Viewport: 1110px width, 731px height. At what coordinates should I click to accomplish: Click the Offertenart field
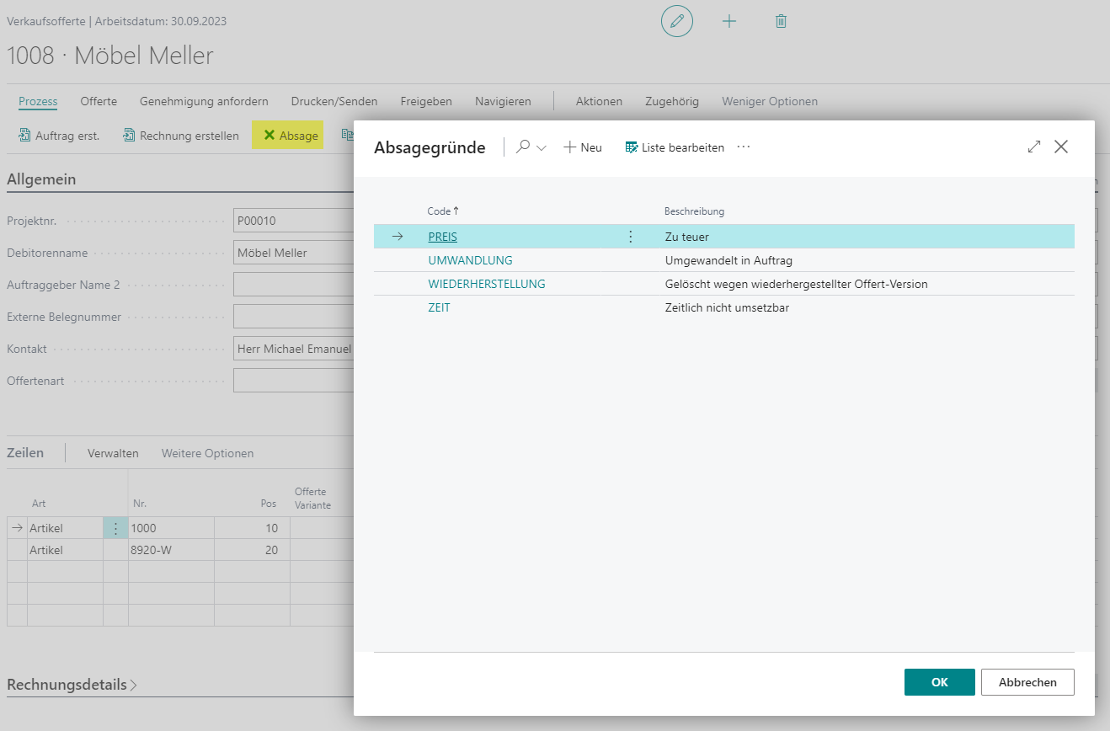[x=293, y=381]
